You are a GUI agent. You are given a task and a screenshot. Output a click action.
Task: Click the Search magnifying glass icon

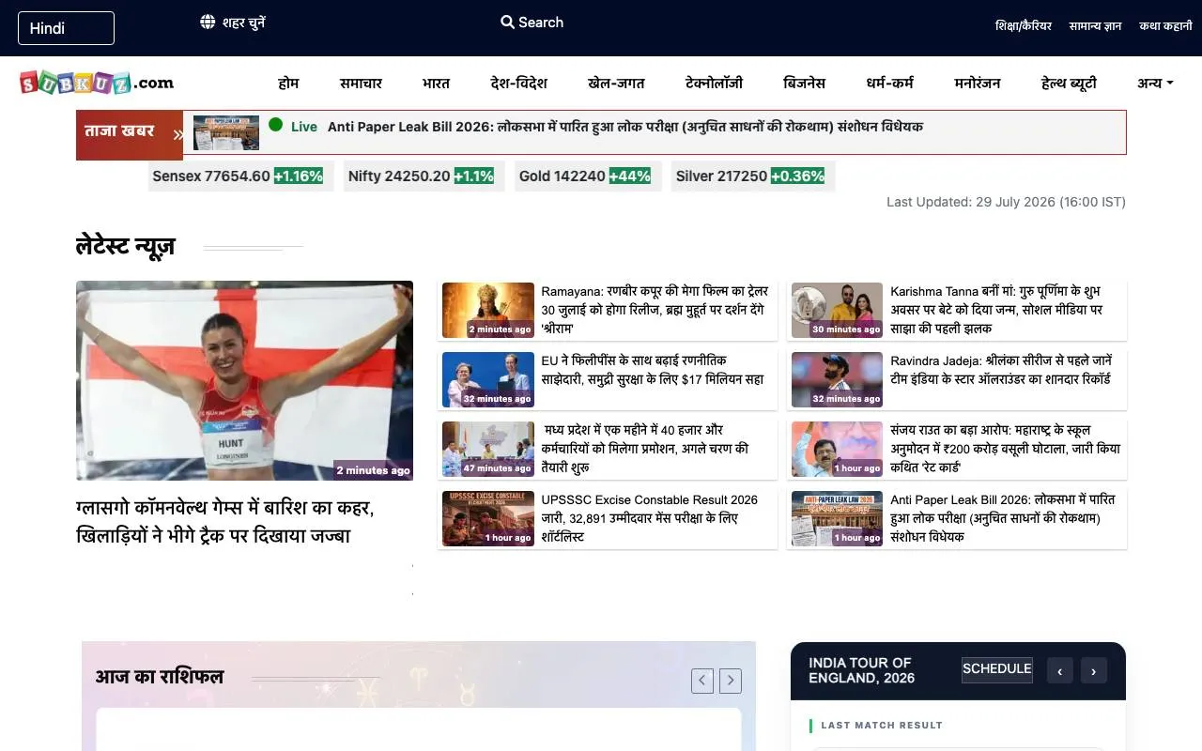(x=507, y=22)
